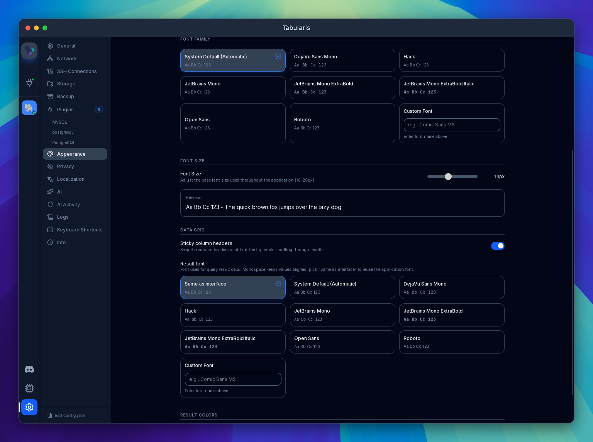The width and height of the screenshot is (593, 442).
Task: Choose JetBrains Mono font family card
Action: click(233, 88)
